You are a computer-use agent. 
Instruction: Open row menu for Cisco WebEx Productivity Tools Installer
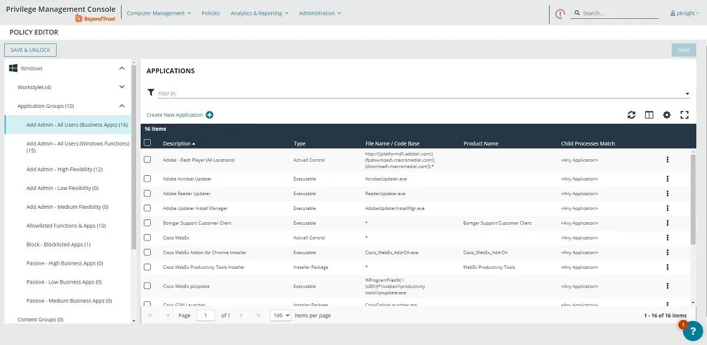(x=668, y=267)
